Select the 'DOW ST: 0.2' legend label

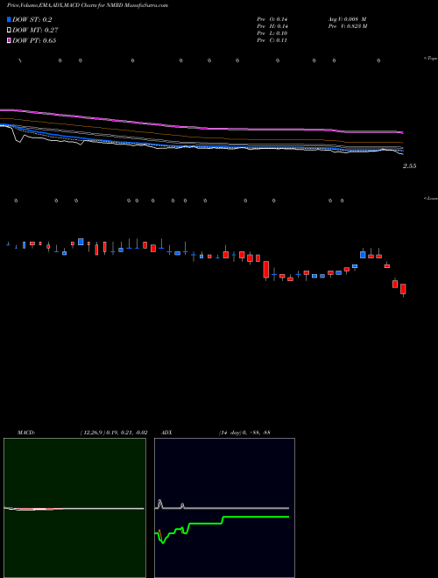tap(32, 20)
